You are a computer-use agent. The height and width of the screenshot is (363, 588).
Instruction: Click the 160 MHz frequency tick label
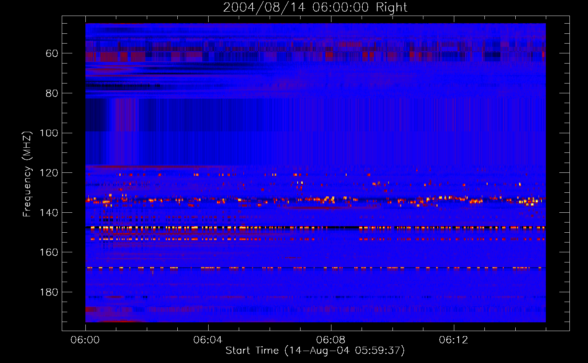(x=49, y=253)
